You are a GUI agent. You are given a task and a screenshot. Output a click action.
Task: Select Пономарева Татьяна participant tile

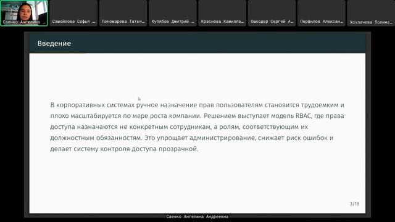coord(123,13)
